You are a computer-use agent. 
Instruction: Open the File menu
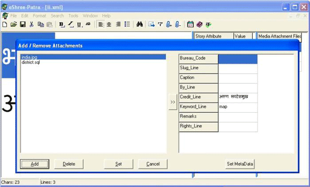tap(13, 16)
